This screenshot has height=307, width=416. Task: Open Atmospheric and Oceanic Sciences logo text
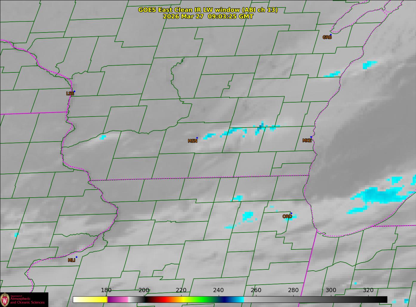pyautogui.click(x=27, y=300)
